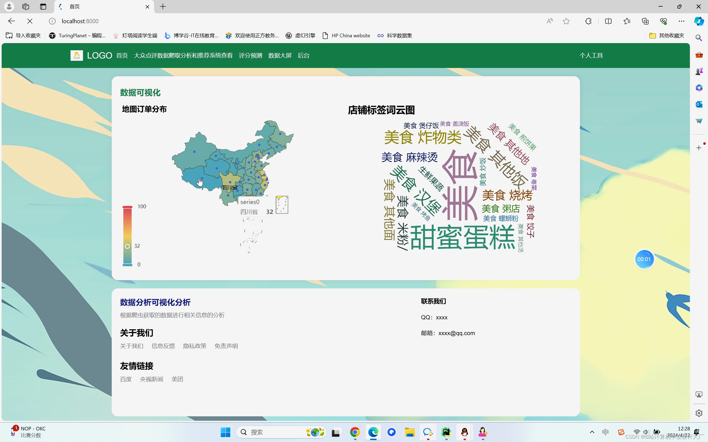The width and height of the screenshot is (708, 442).
Task: Open the Extensions puzzle icon
Action: (588, 21)
